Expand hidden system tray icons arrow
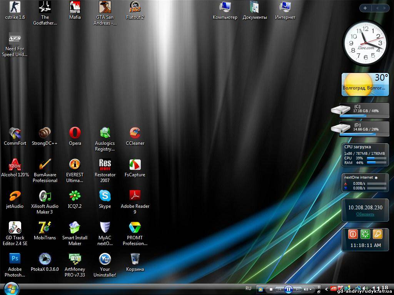The width and height of the screenshot is (394, 295). (x=326, y=289)
